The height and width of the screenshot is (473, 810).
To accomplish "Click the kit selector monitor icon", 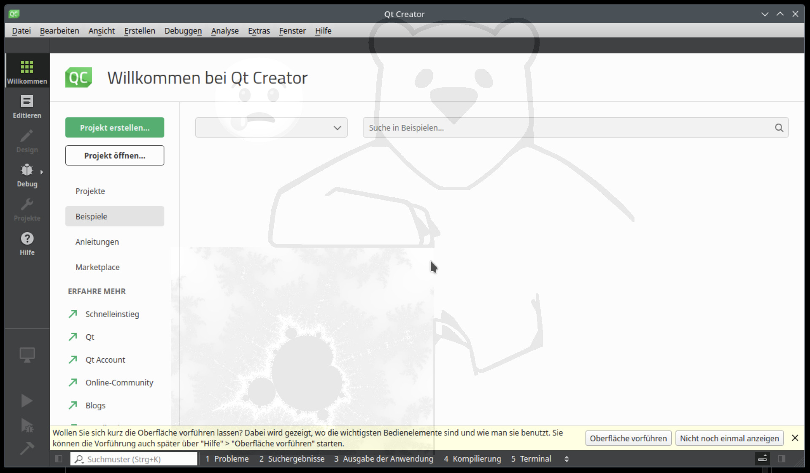I will click(27, 355).
